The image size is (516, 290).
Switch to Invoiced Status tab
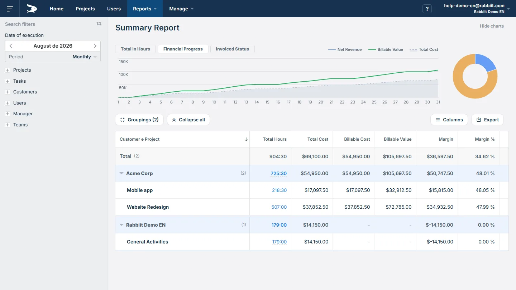(232, 49)
